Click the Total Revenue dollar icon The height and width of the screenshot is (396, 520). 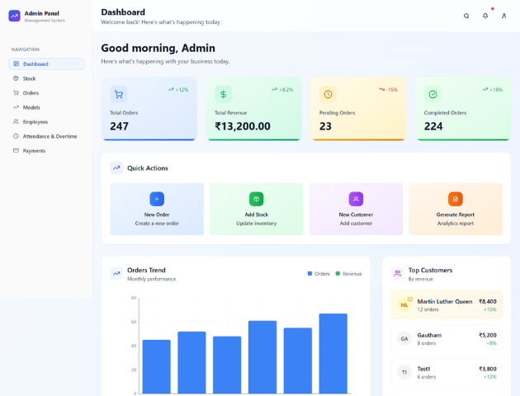pyautogui.click(x=223, y=94)
